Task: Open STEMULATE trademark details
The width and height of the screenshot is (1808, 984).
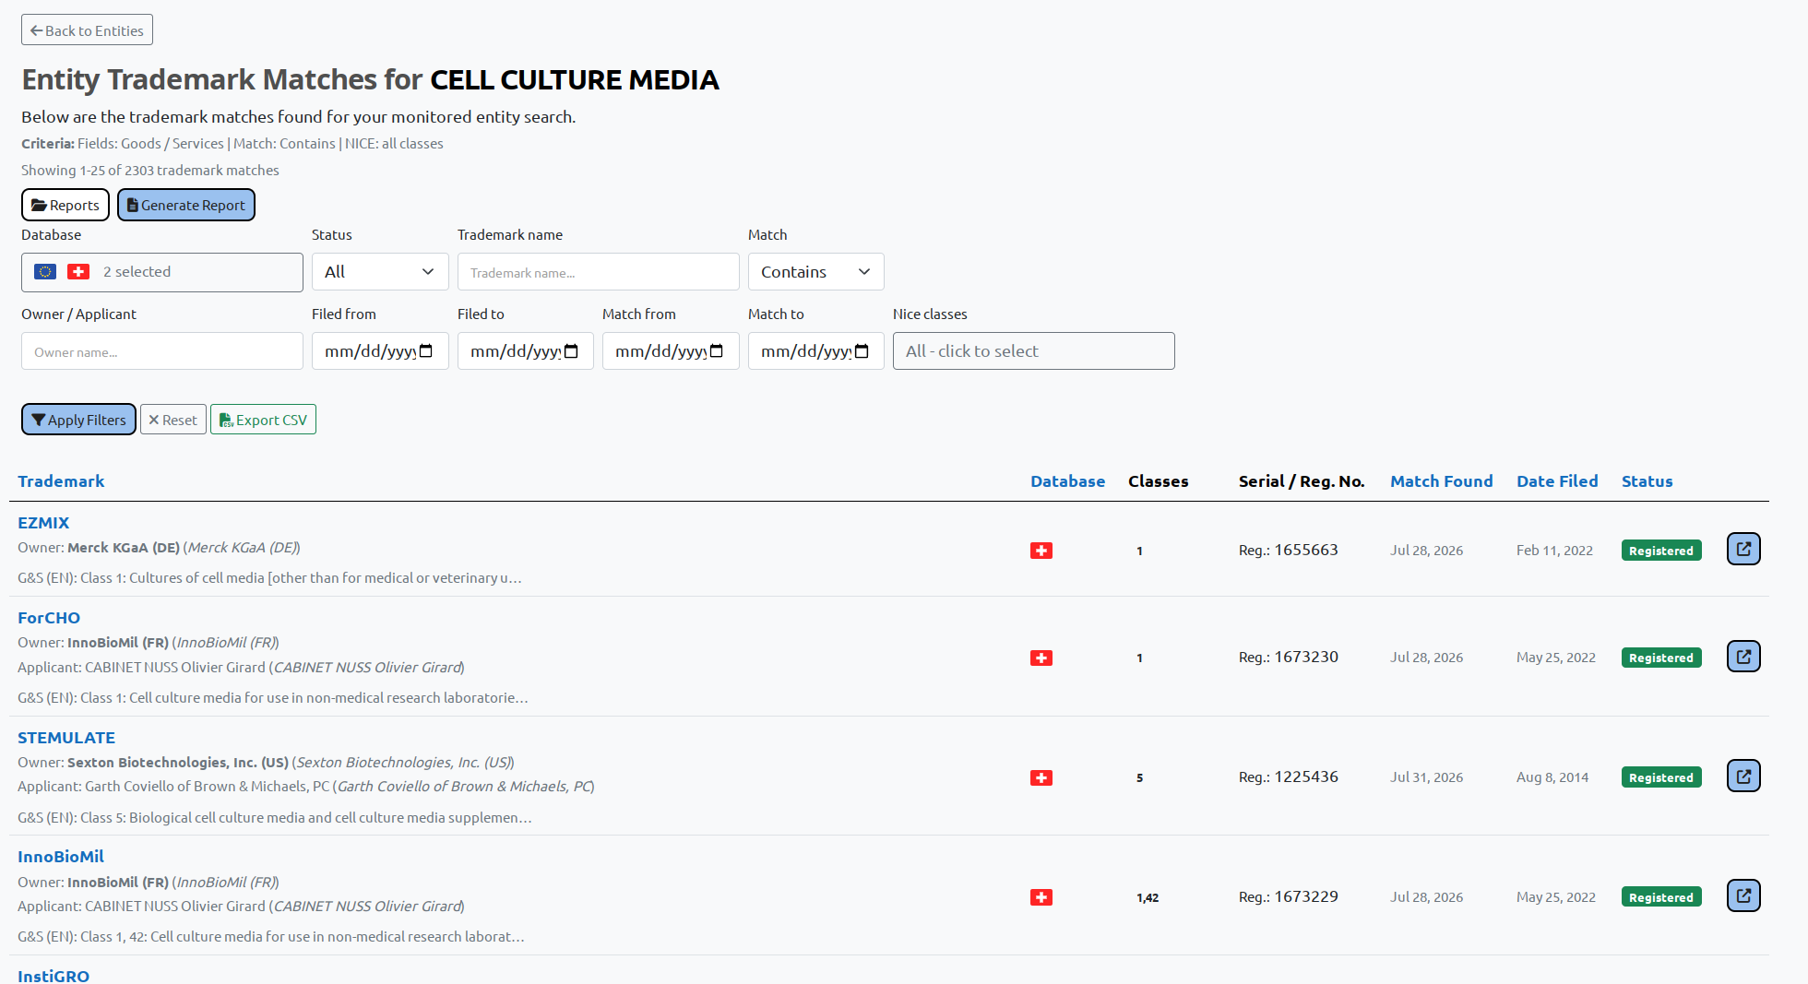Action: pos(66,737)
